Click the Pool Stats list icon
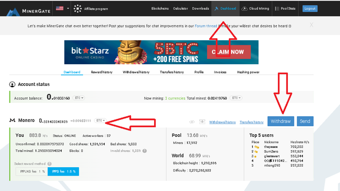 [x=277, y=8]
